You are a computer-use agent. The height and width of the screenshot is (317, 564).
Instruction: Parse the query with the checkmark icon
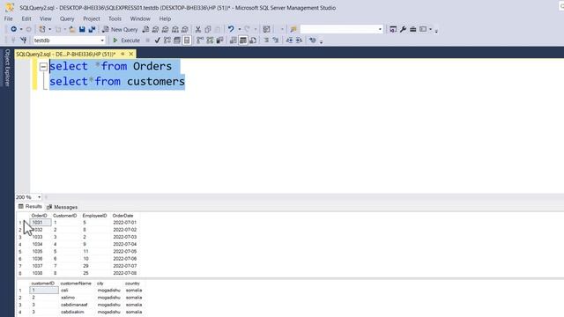pyautogui.click(x=157, y=41)
